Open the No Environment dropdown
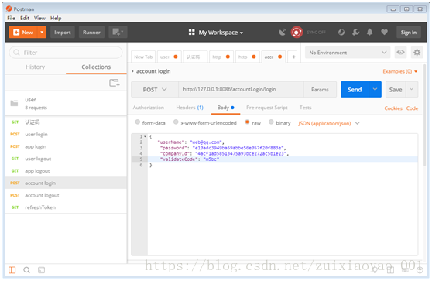Image resolution: width=432 pixels, height=281 pixels. tap(348, 53)
